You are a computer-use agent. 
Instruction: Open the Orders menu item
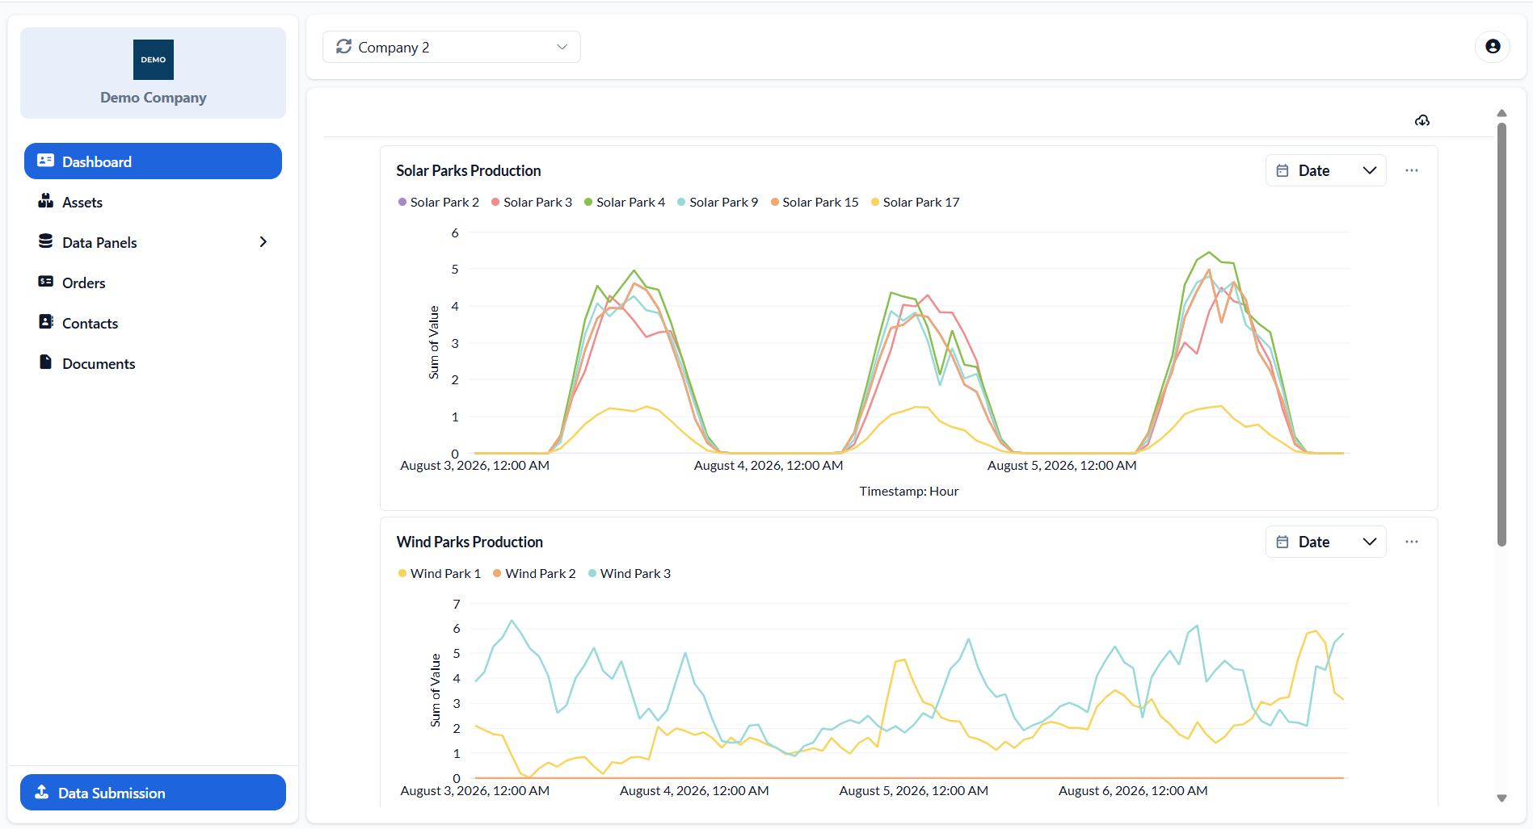pos(154,283)
